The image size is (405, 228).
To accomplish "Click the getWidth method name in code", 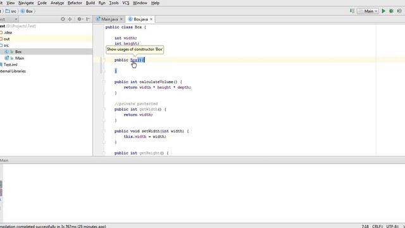I will (149, 110).
